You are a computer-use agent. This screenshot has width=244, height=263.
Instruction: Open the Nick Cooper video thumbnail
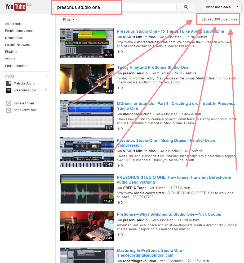87,226
